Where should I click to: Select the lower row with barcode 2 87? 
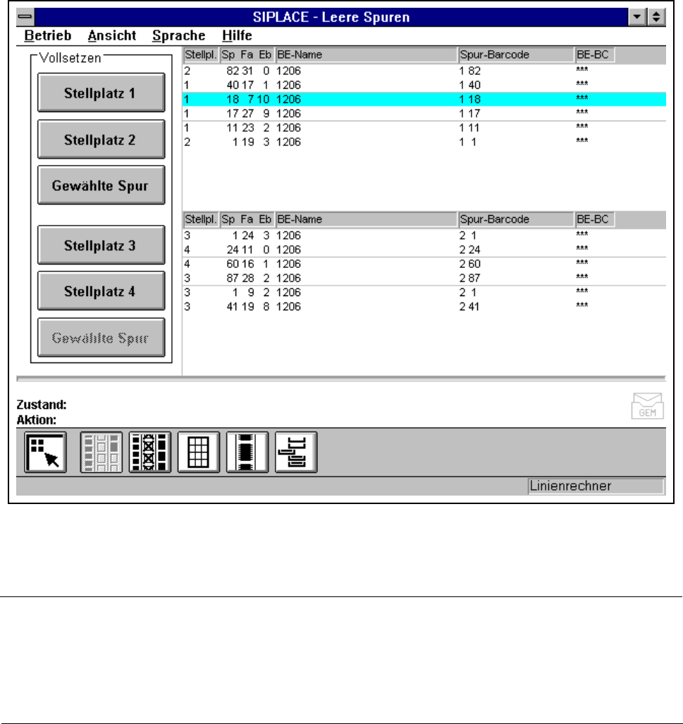[x=424, y=278]
